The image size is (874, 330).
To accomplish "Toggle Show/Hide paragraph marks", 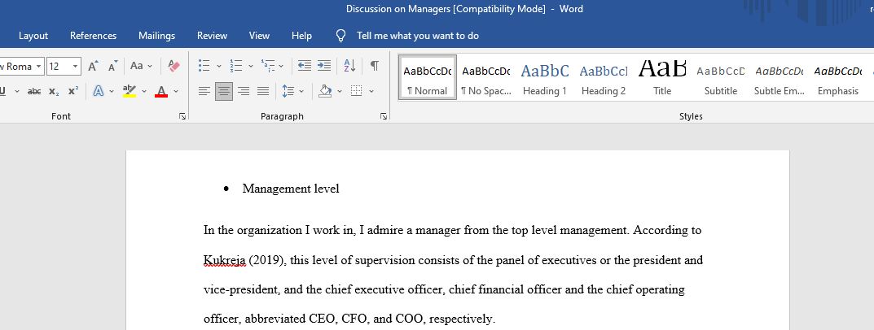I will (375, 66).
